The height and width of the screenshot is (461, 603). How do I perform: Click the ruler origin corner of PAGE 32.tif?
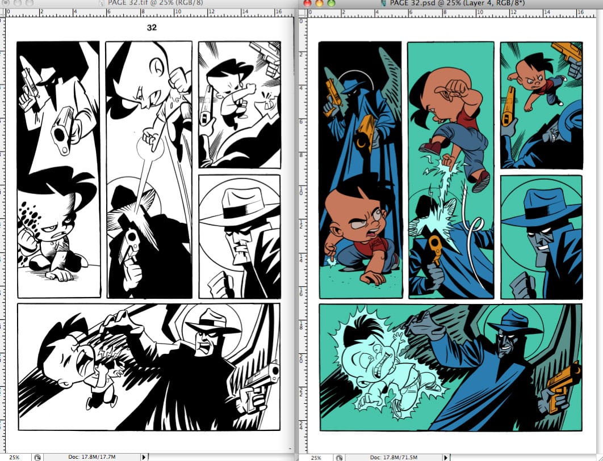pyautogui.click(x=2, y=12)
